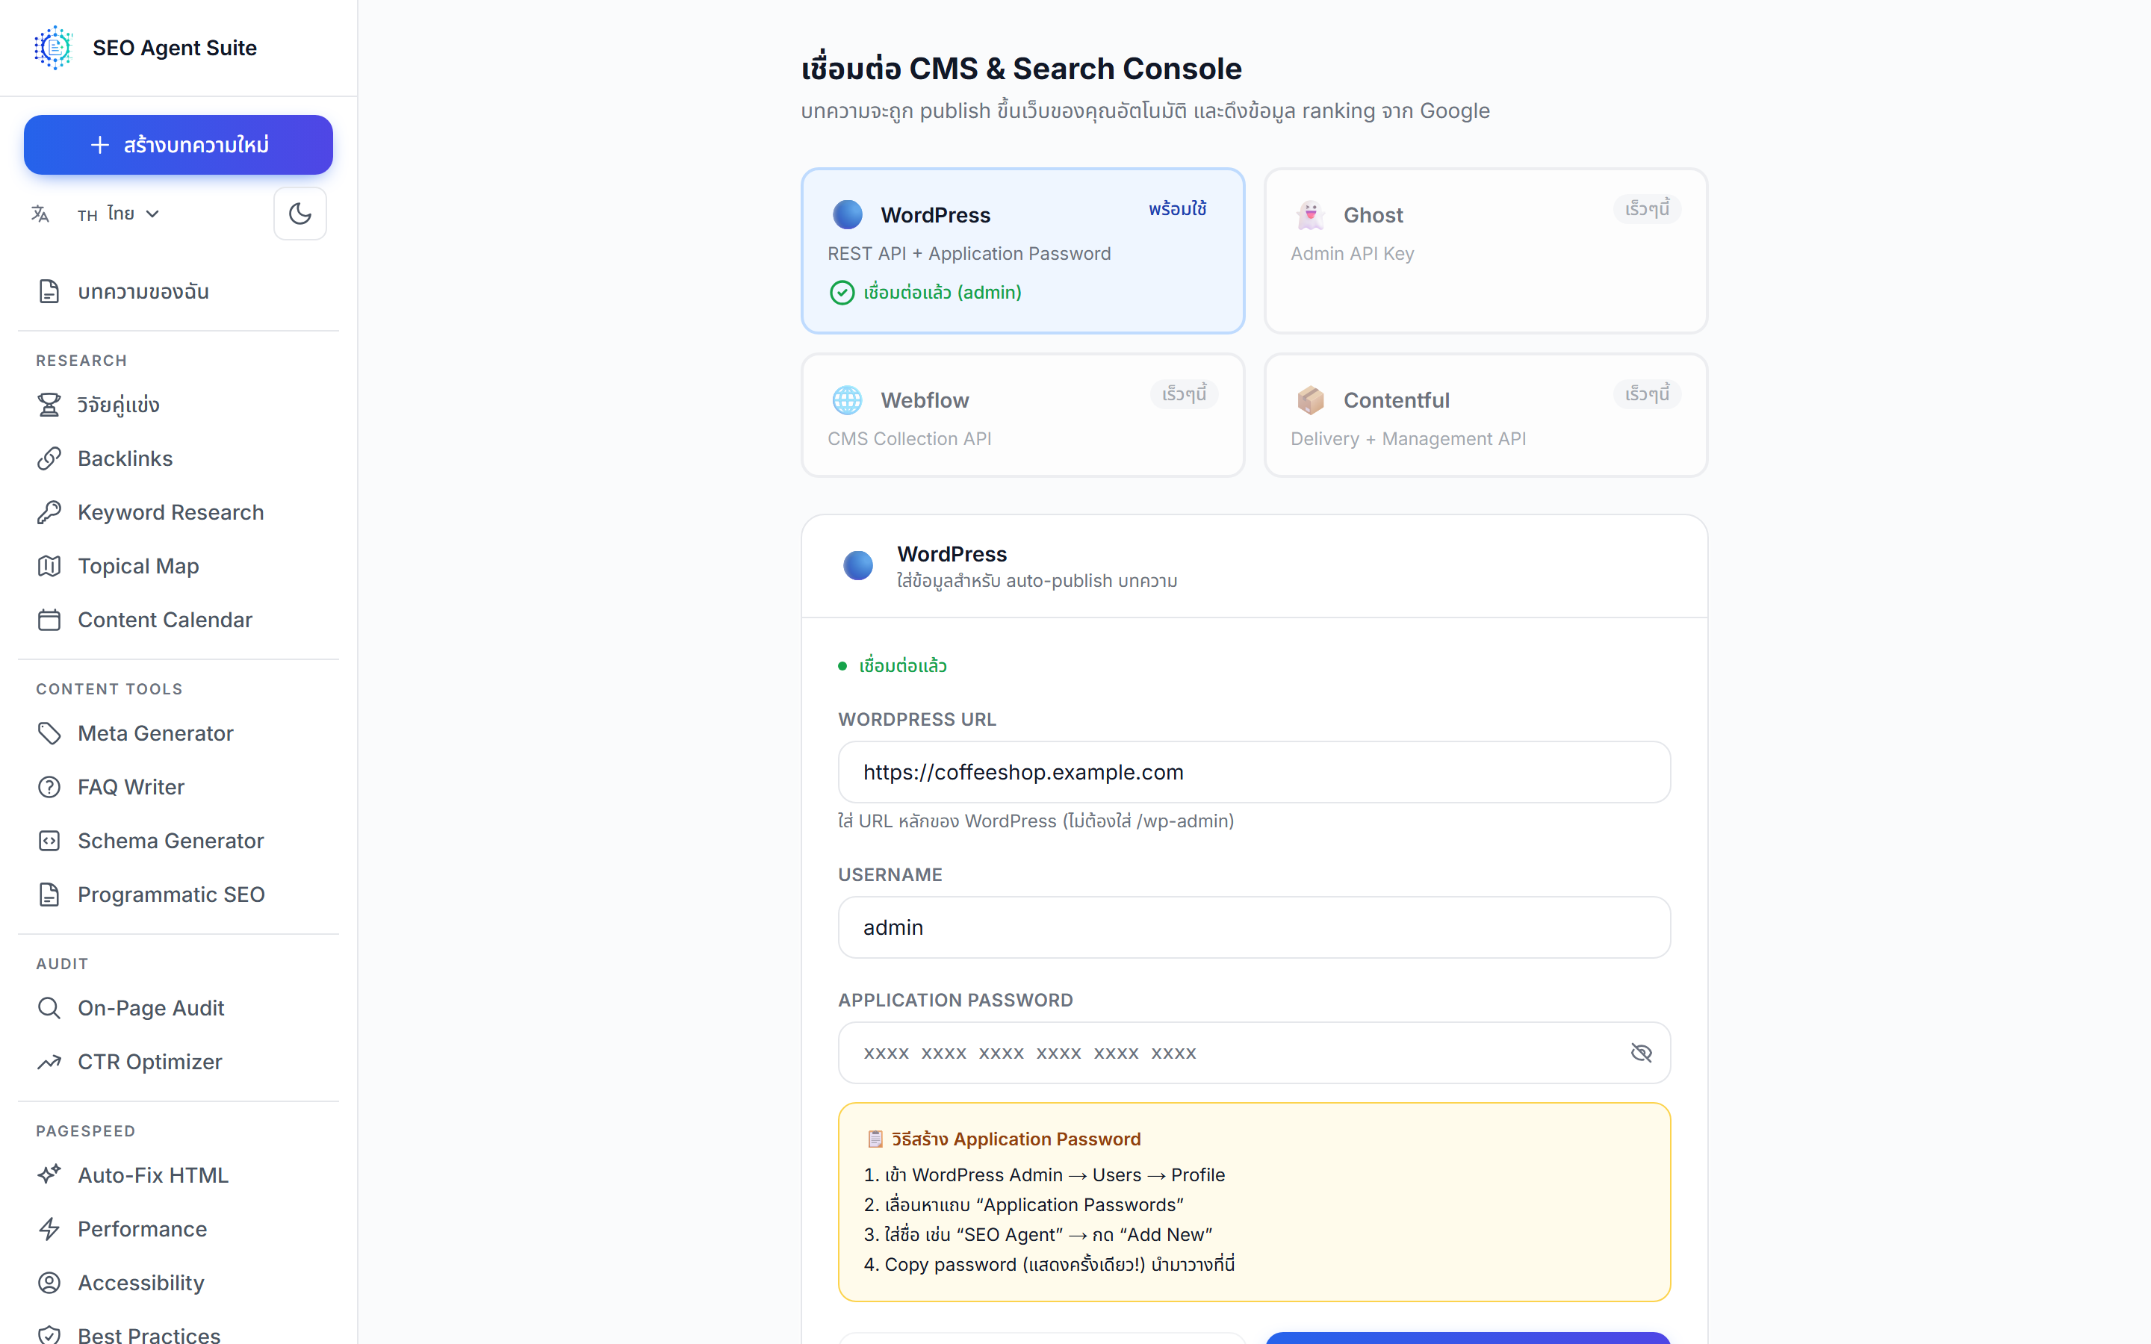Open Schema Generator tool
Screen dimensions: 2151x1344
point(179,841)
